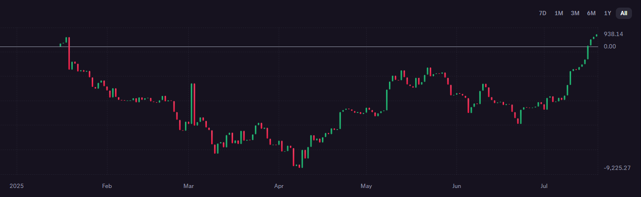Switch to the 1M range

point(559,13)
